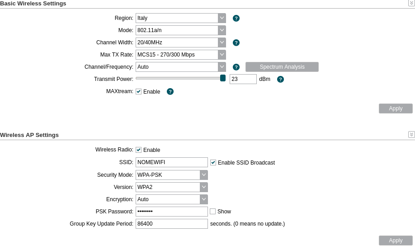Open help icon next to MAXtream Enable
This screenshot has width=415, height=250.
pyautogui.click(x=170, y=91)
